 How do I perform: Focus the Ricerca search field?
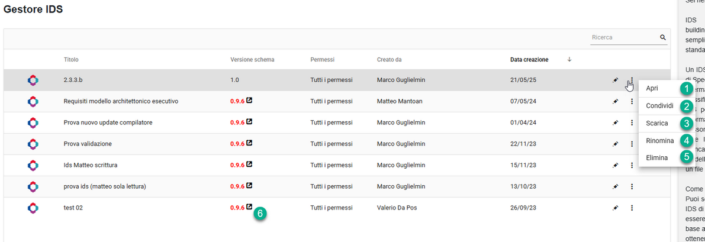pyautogui.click(x=624, y=38)
